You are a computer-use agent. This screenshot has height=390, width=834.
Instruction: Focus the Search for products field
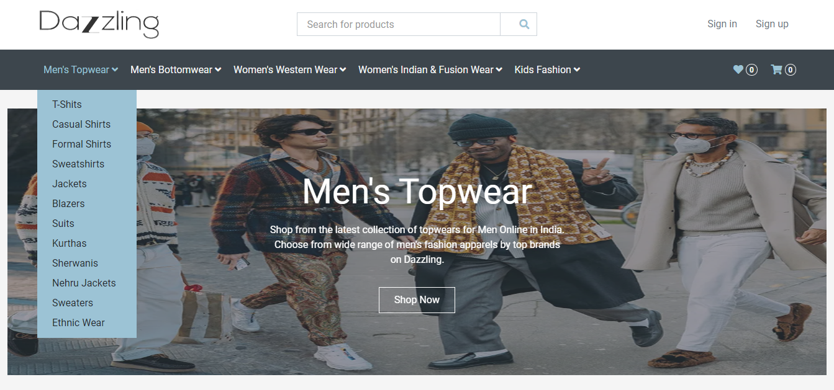point(399,24)
